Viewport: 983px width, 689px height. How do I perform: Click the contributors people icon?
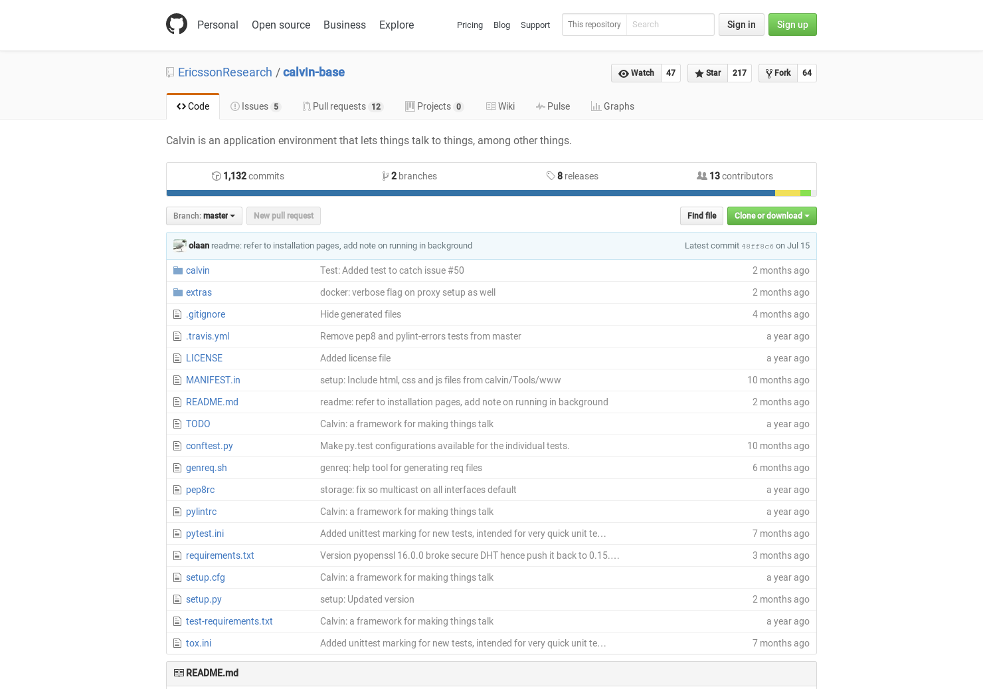pos(702,176)
